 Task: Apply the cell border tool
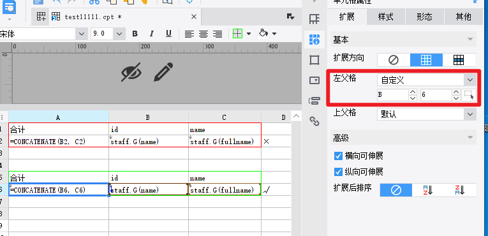(237, 34)
